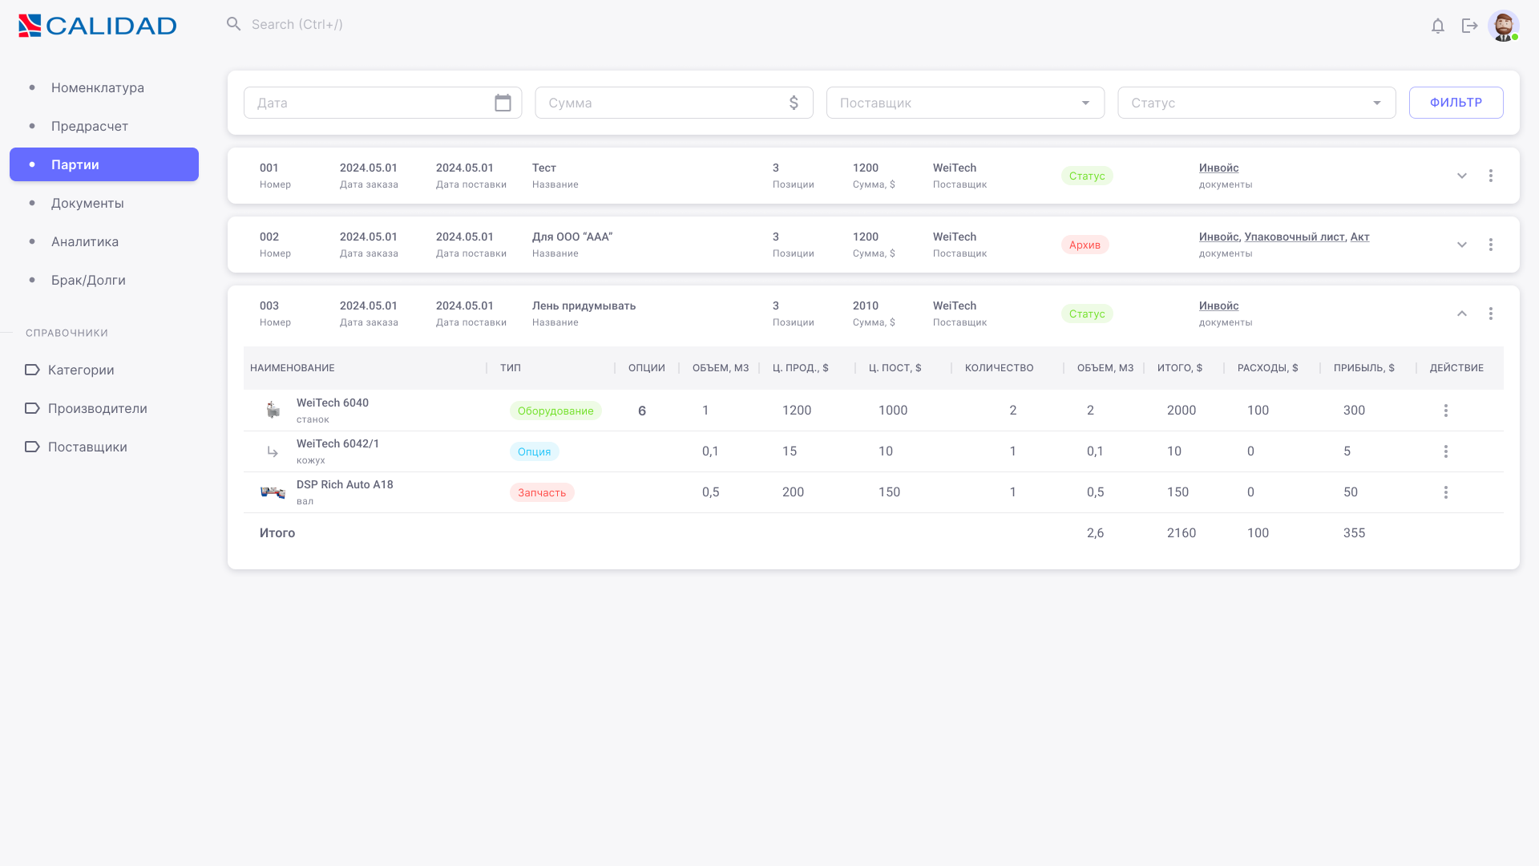This screenshot has height=866, width=1539.
Task: Click the sub-item arrow icon for WeiTech 6042/1
Action: tap(273, 452)
